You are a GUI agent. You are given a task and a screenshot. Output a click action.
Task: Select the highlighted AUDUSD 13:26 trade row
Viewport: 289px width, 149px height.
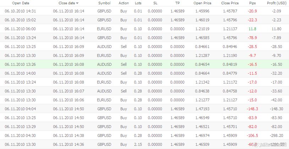coord(144,64)
